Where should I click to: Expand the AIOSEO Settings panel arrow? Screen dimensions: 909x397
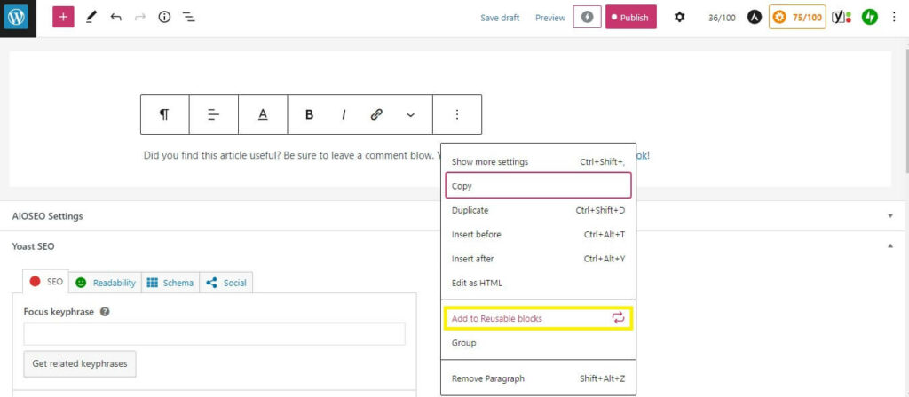[890, 215]
